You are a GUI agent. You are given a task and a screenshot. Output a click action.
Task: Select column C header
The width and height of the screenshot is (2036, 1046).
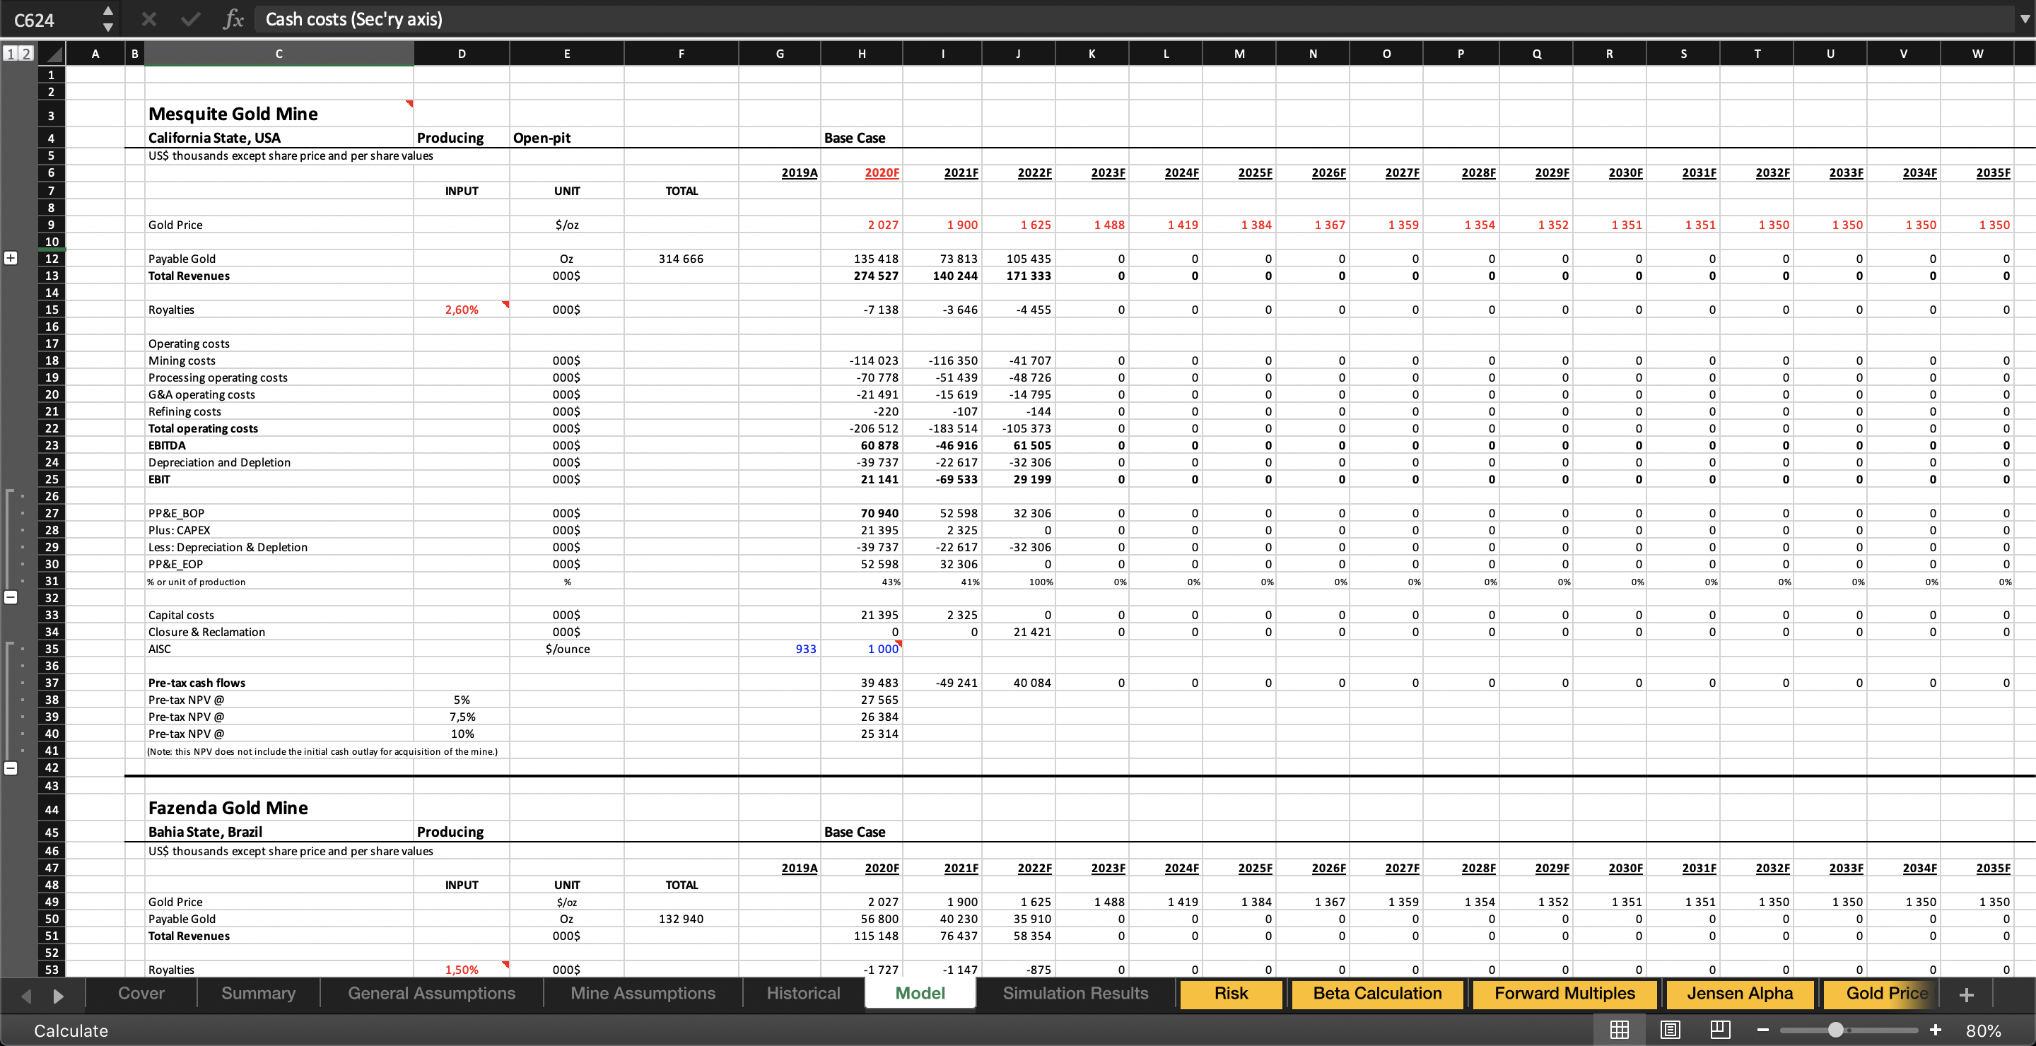click(279, 54)
